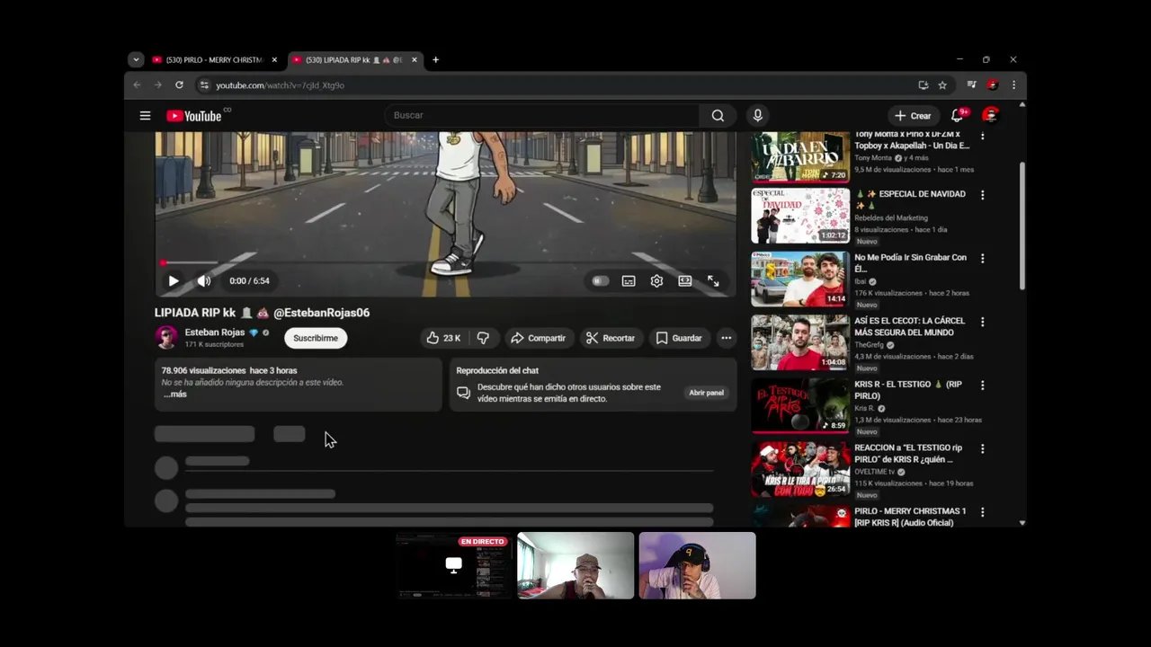Like the video with 23 K likes
This screenshot has height=647, width=1151.
pyautogui.click(x=443, y=338)
